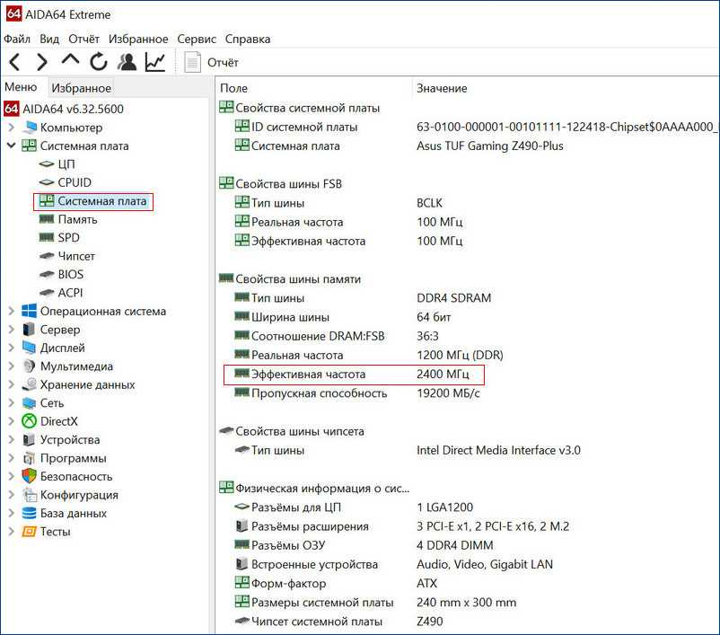Viewport: 720px width, 635px height.
Task: Open the CPUID tree item
Action: click(x=74, y=182)
